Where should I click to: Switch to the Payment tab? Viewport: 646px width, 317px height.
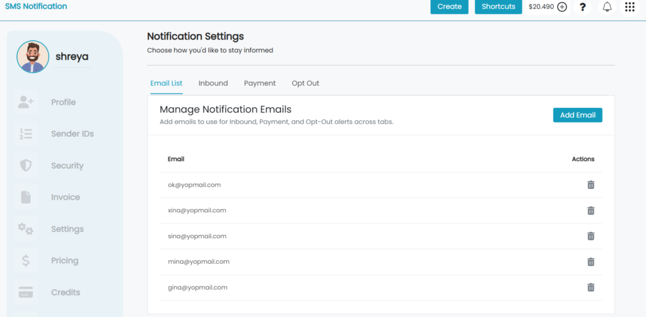pyautogui.click(x=259, y=83)
